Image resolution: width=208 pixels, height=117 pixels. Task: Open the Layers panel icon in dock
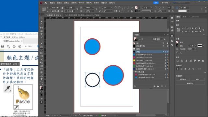pos(172,18)
